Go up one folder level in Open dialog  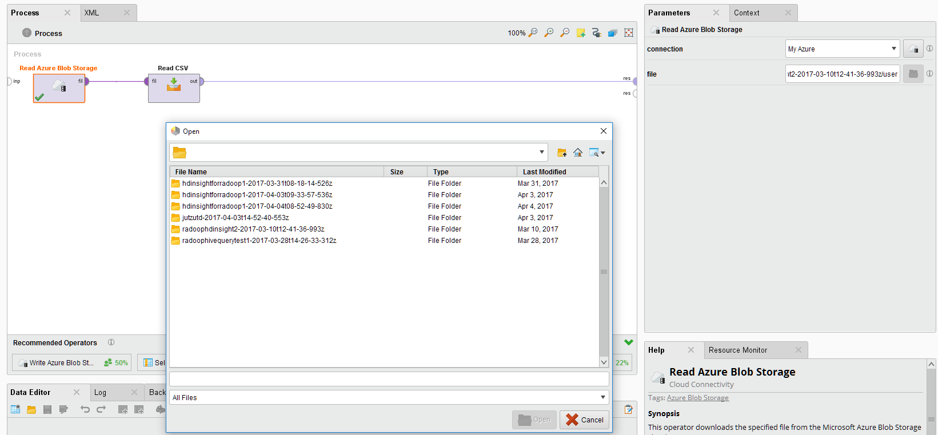[562, 153]
